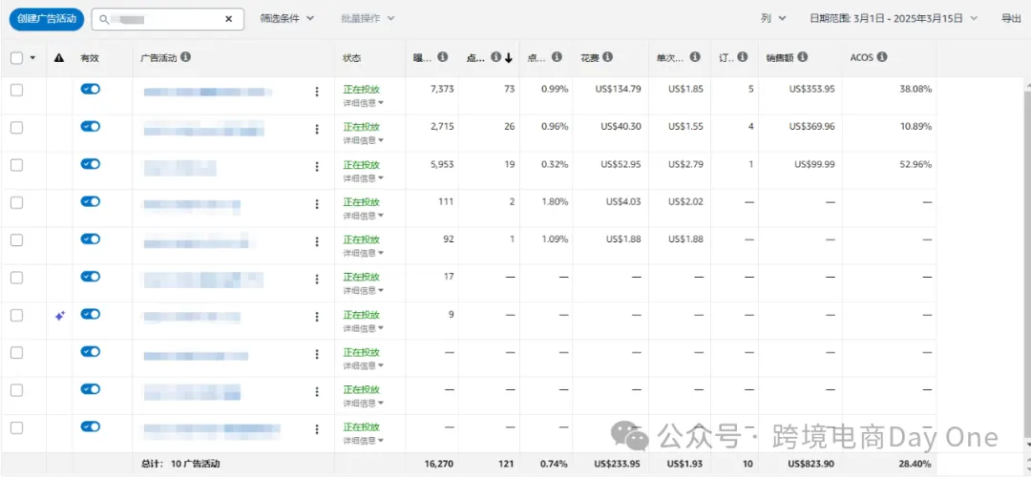Click the 总计: 10 广告活动 summary text
The width and height of the screenshot is (1031, 478).
tap(180, 465)
